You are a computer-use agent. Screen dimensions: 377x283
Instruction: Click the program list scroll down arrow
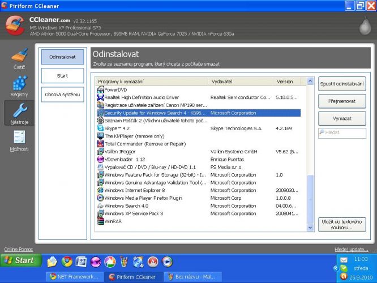tap(310, 228)
